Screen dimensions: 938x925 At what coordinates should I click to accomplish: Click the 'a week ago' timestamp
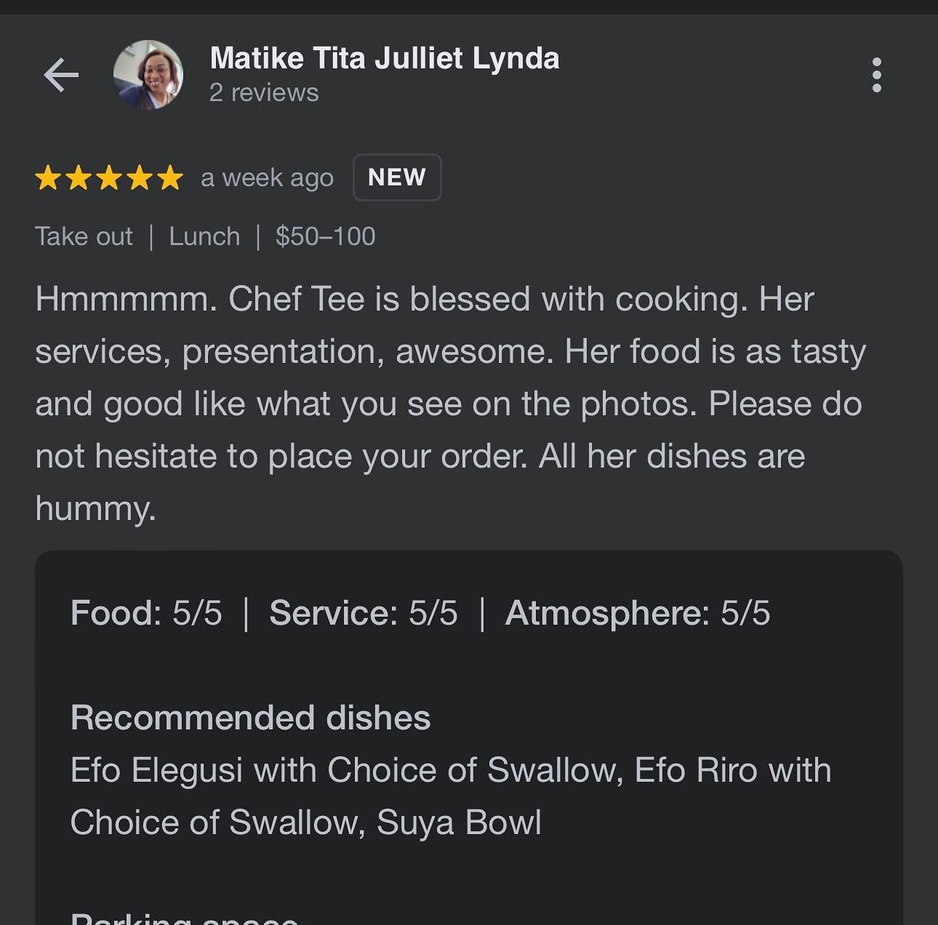pos(267,178)
